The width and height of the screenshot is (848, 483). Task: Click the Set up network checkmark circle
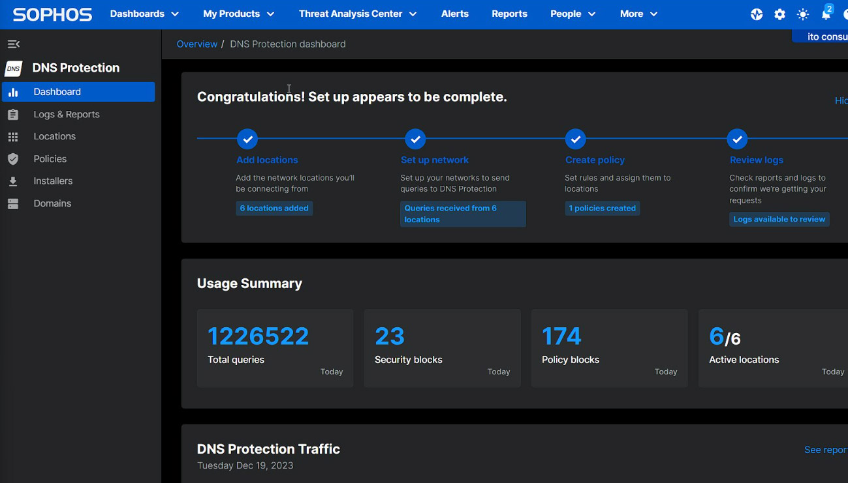(x=415, y=139)
